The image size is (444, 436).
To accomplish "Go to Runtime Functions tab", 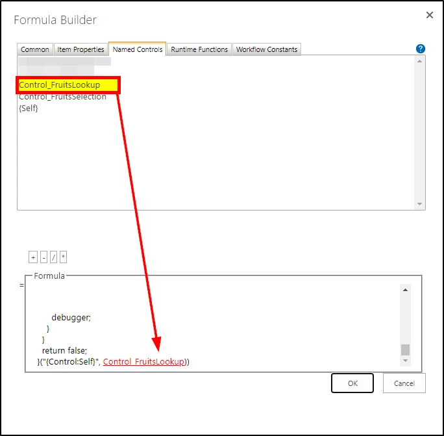I will pyautogui.click(x=199, y=49).
